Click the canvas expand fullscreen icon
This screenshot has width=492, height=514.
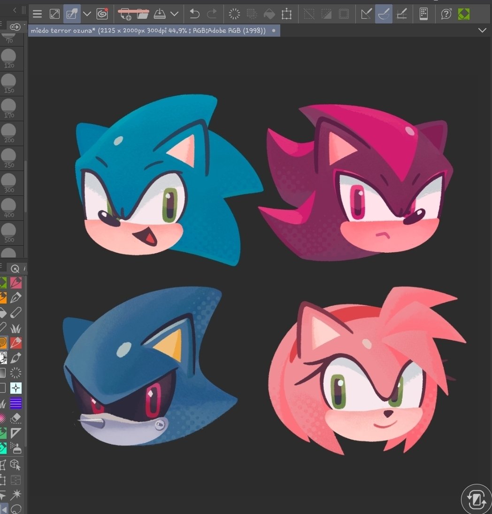click(x=54, y=14)
